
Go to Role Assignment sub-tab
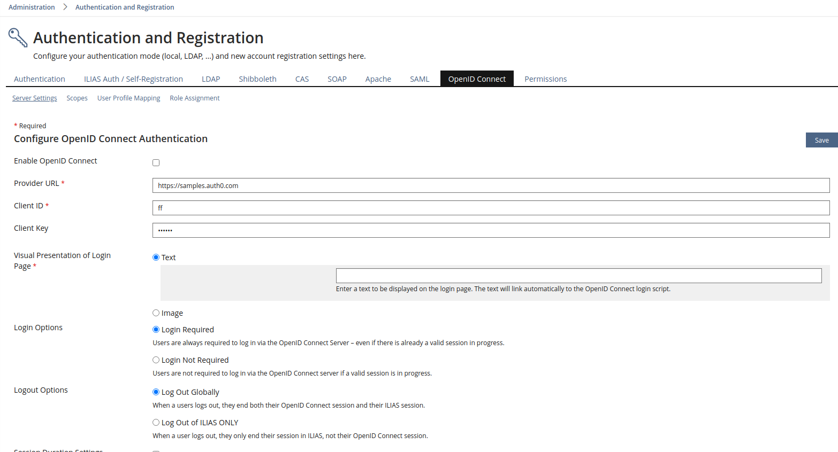195,98
